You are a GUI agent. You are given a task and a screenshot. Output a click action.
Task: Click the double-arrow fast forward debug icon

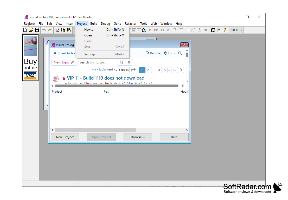coord(156,30)
